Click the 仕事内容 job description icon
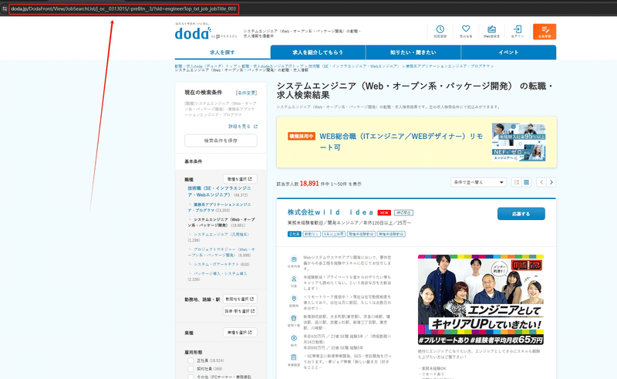This screenshot has height=379, width=617. pyautogui.click(x=294, y=259)
